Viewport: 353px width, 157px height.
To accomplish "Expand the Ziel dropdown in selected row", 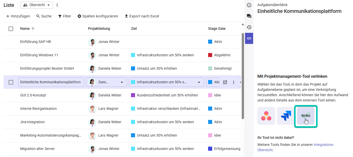I will 199,82.
